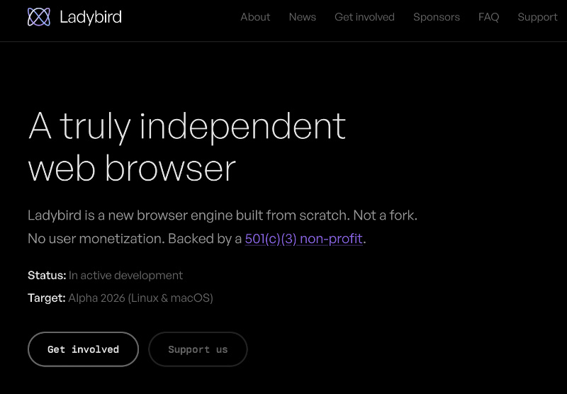Click the 'Not a fork.' sentence
Screen dimensions: 567x394
click(385, 215)
